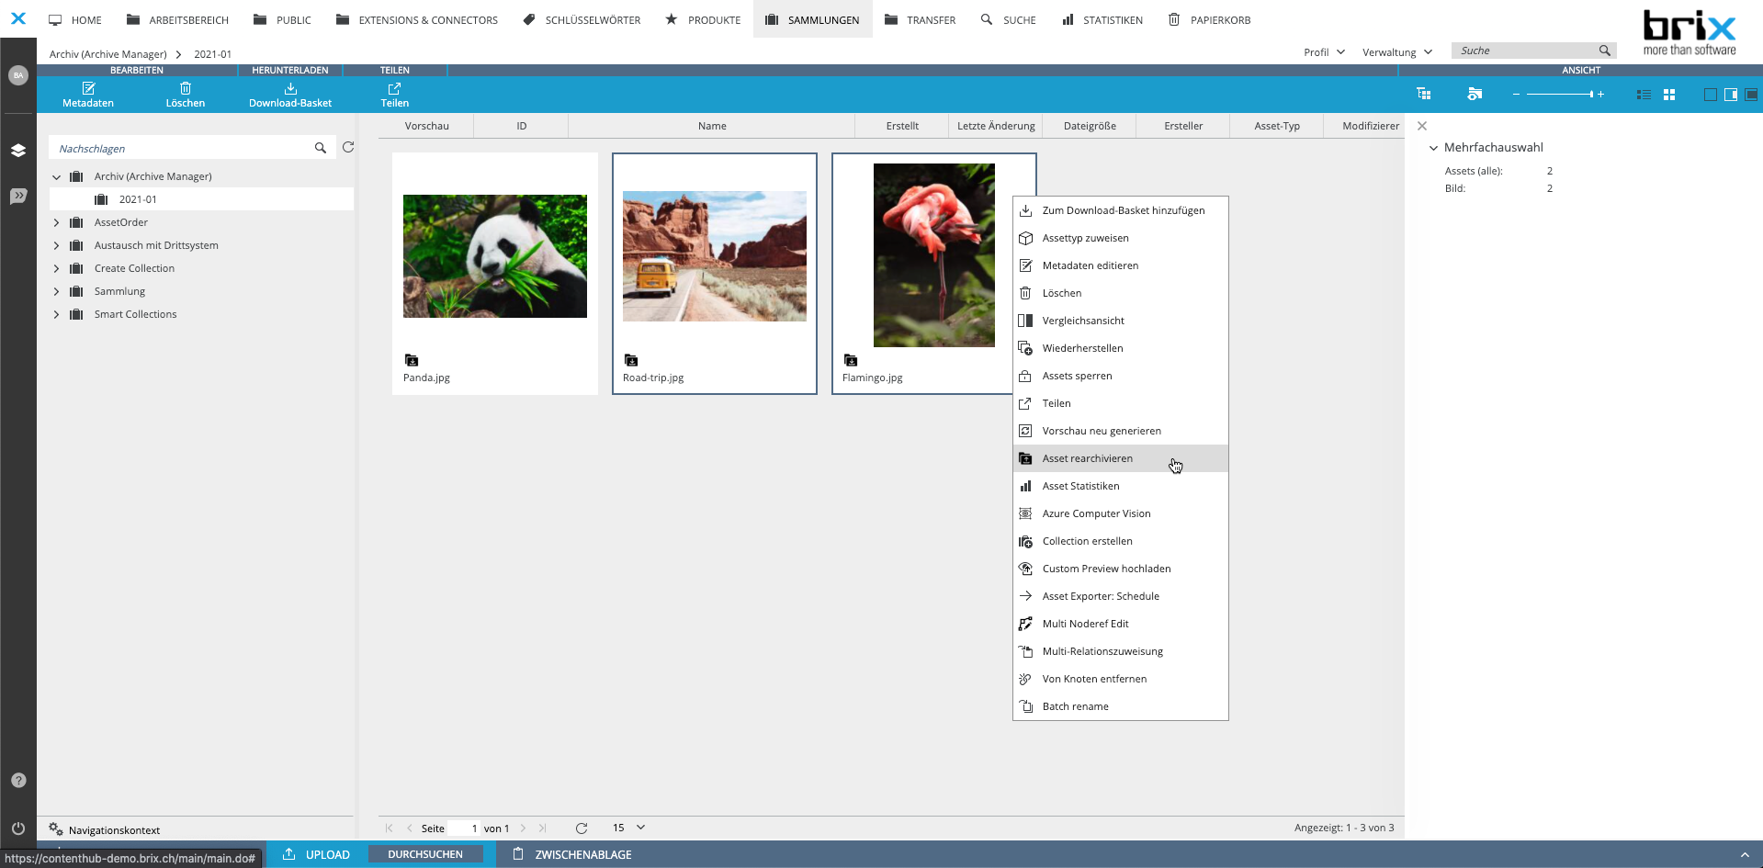Collapse the Mehrfachauswahl section
Screen dimensions: 1763x868
coord(1433,147)
